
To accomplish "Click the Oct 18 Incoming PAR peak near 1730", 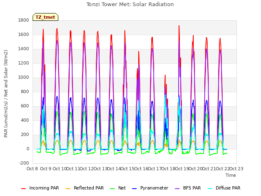I will click(179, 26).
